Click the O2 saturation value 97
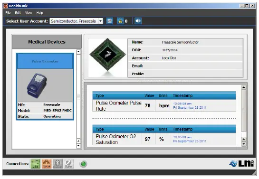This screenshot has height=179, width=259. [x=148, y=139]
